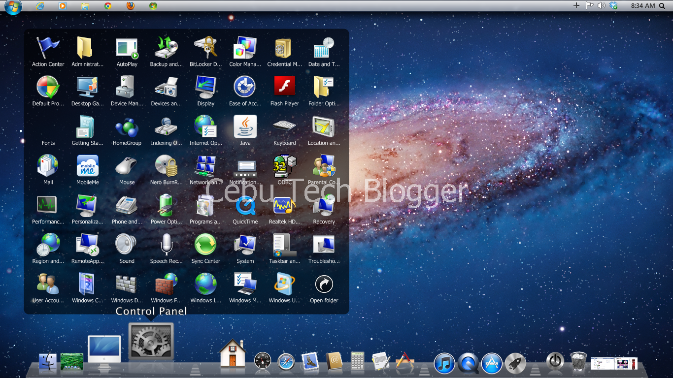The height and width of the screenshot is (378, 673).
Task: Open the Recovery icon
Action: pos(324,205)
